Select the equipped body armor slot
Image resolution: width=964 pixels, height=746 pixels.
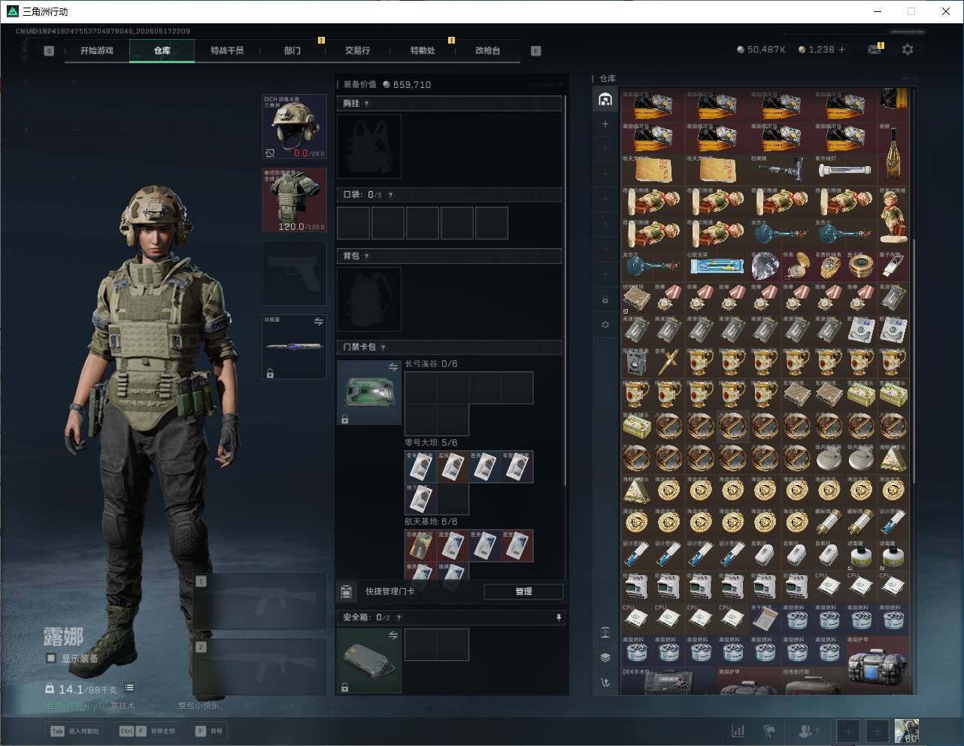(x=294, y=200)
